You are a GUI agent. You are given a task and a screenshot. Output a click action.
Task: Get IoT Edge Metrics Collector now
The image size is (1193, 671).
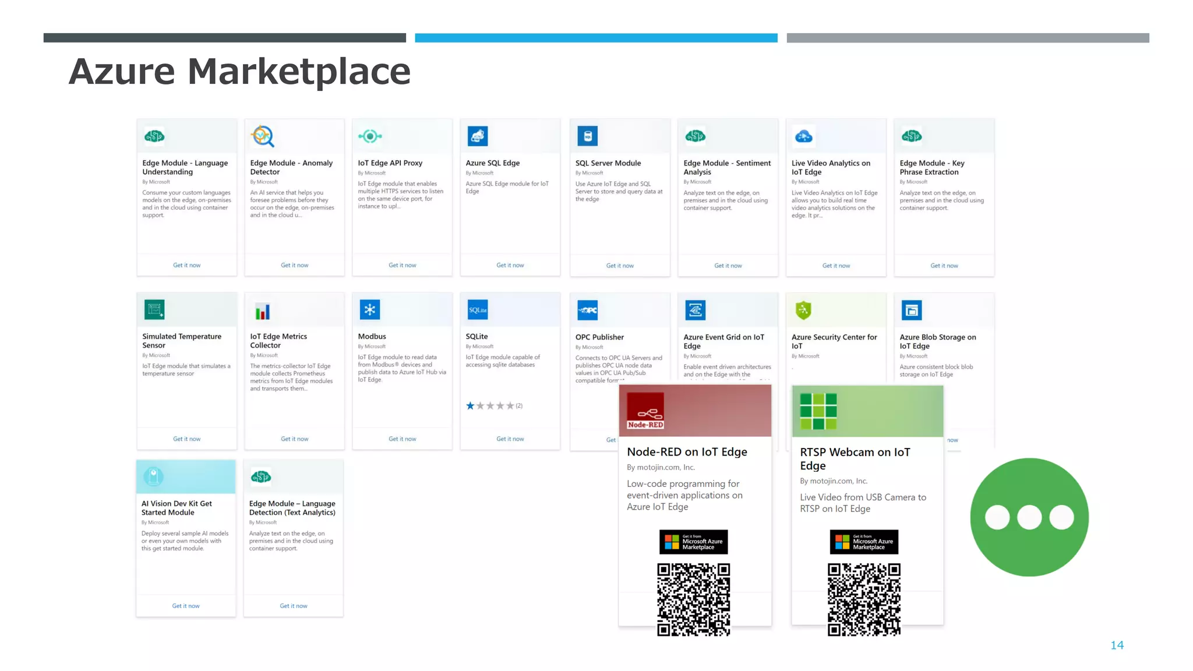(x=295, y=439)
